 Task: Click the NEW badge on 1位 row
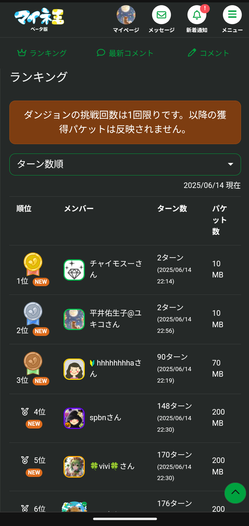(41, 282)
